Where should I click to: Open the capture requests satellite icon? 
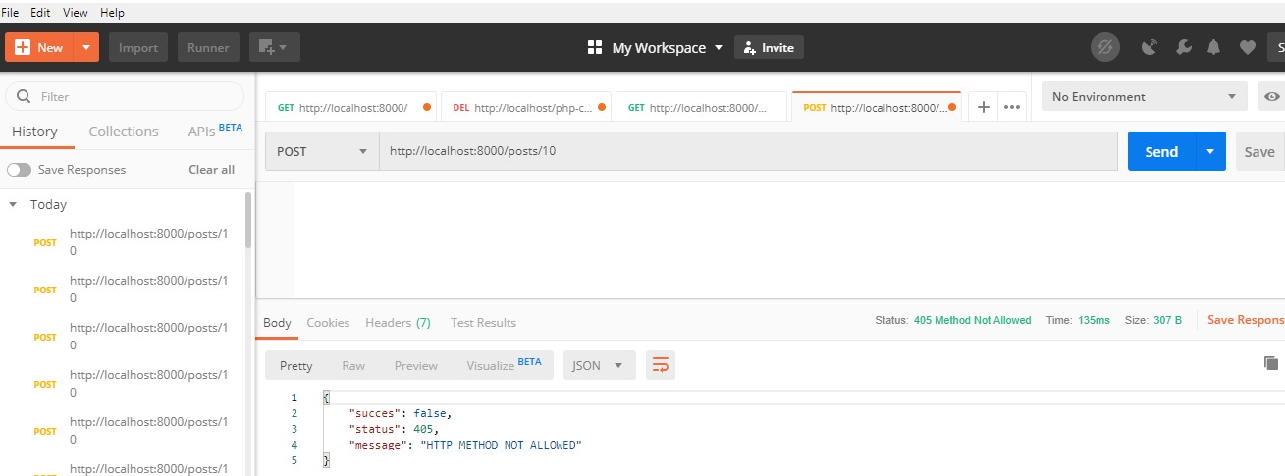1150,47
